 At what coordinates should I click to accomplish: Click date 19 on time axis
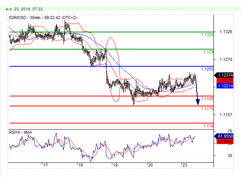point(115,165)
